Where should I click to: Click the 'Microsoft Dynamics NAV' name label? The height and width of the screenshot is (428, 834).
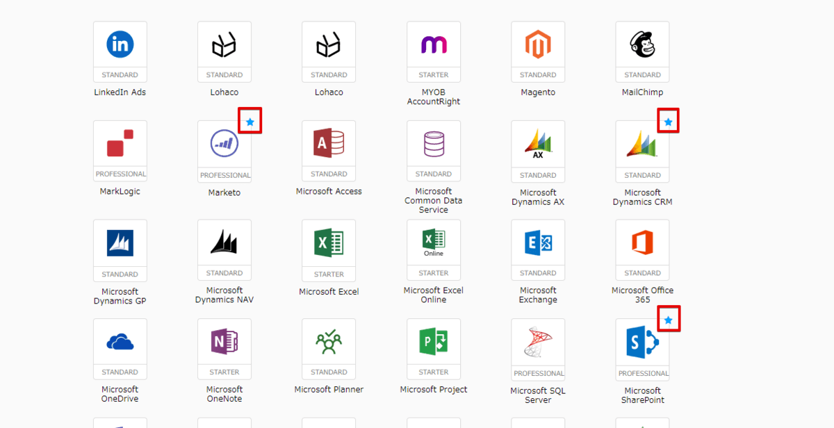tap(224, 295)
